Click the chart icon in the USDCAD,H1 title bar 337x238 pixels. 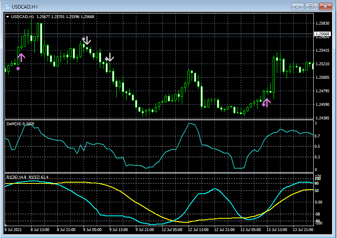coord(7,7)
